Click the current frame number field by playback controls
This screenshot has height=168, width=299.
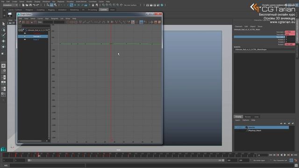pos(263,155)
